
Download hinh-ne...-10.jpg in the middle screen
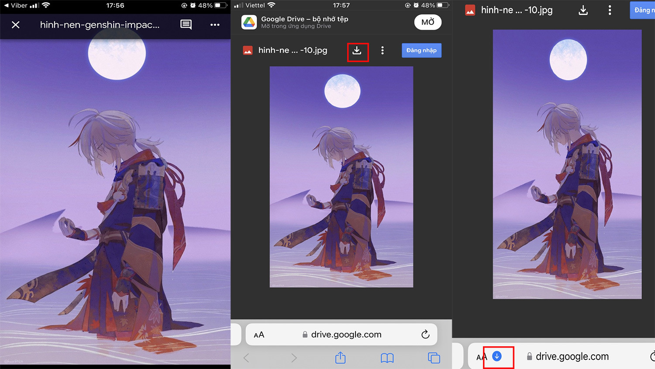[x=357, y=51]
